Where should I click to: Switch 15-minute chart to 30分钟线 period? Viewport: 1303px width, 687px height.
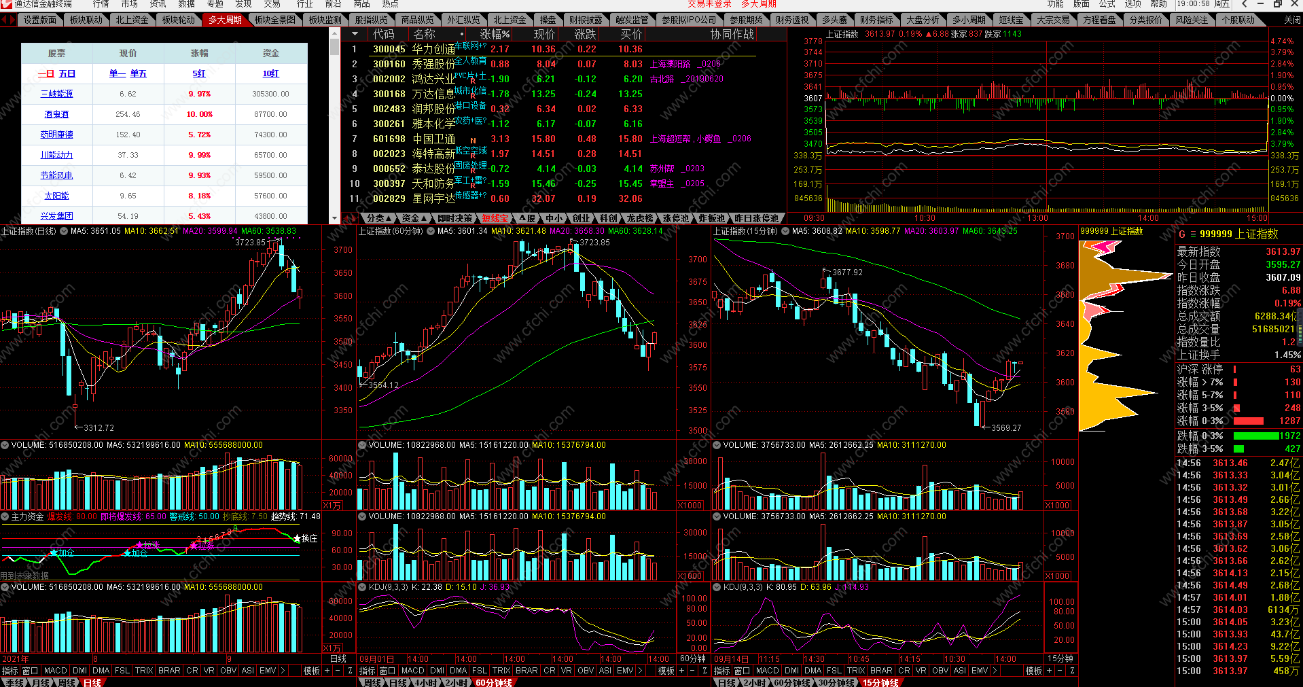pos(836,682)
